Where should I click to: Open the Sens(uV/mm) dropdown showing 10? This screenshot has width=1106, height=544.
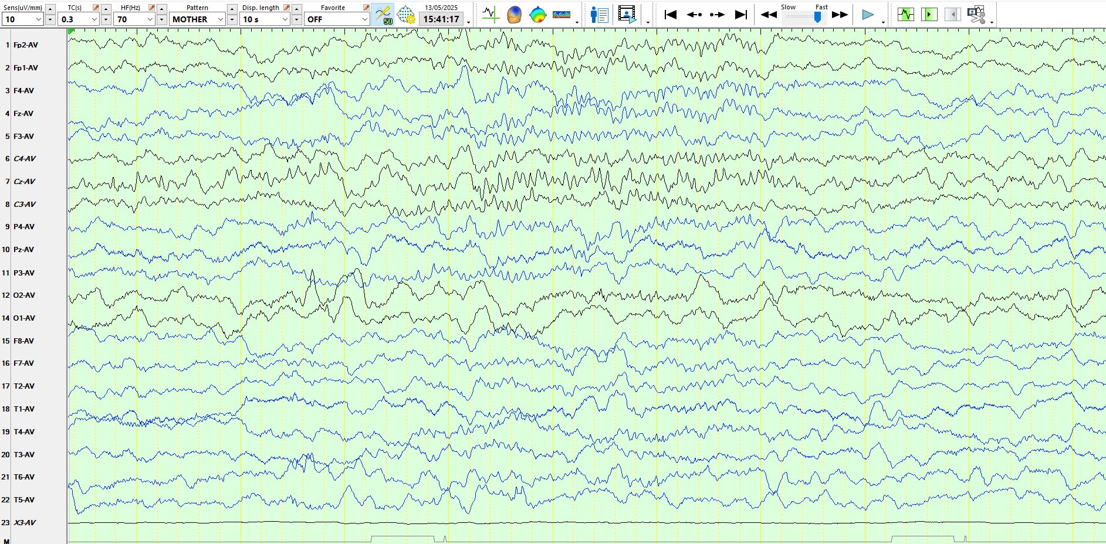pos(23,19)
